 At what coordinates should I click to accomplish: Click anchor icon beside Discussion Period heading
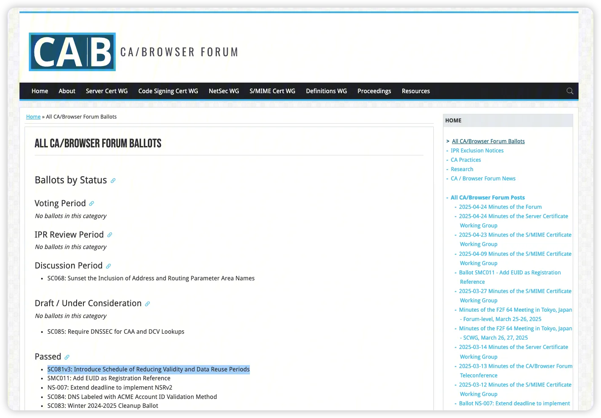108,266
